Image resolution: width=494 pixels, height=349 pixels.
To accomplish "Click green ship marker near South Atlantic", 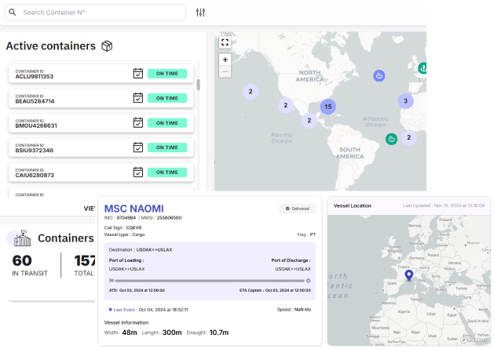I will (x=391, y=139).
